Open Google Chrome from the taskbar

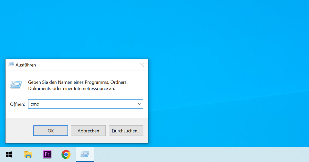66,155
